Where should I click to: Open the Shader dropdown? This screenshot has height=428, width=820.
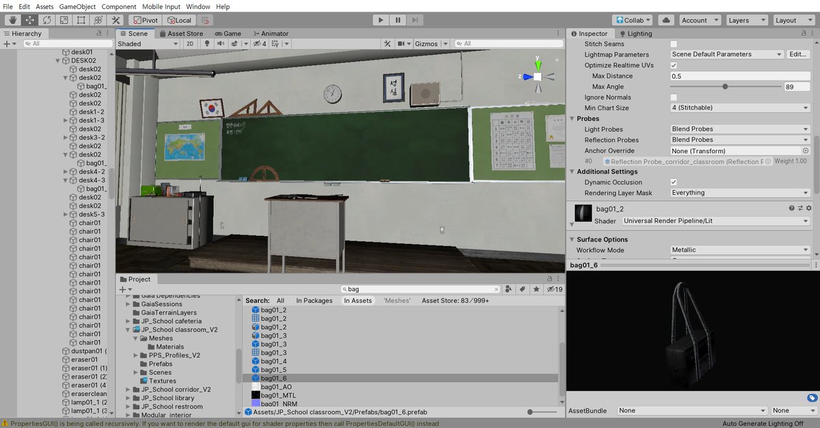[715, 221]
